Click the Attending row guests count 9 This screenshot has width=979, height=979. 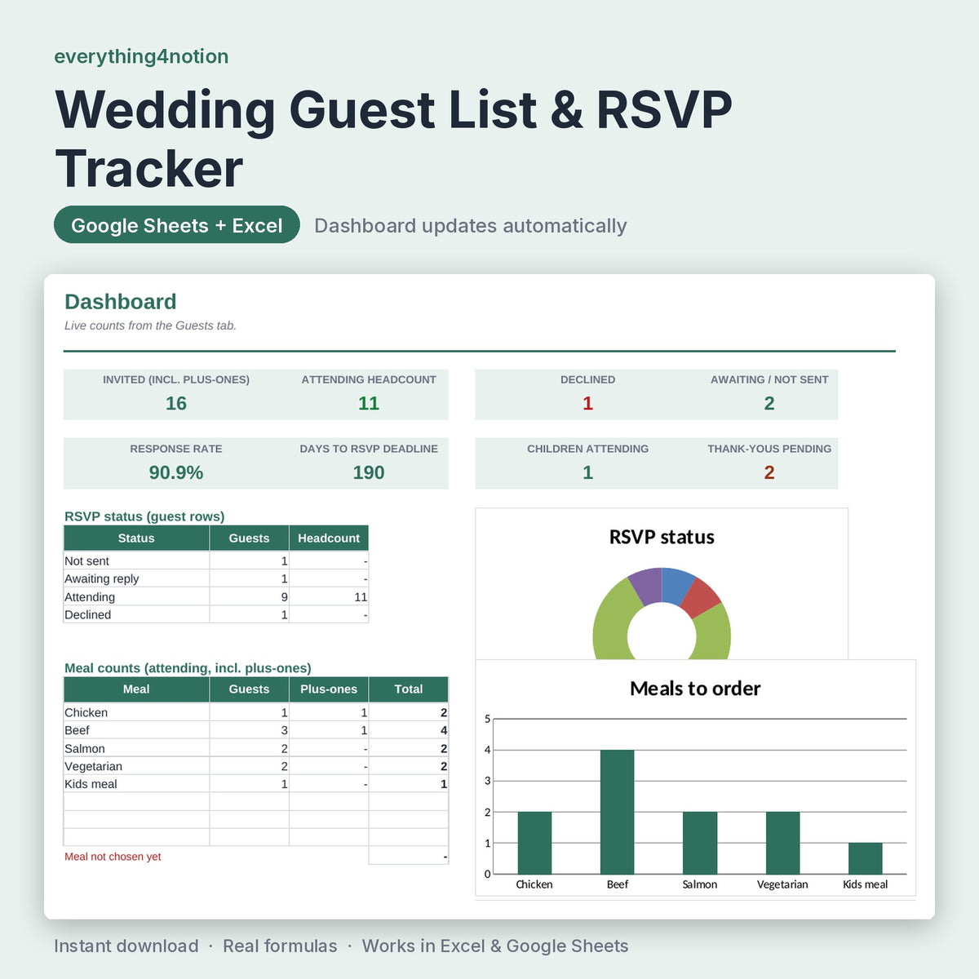tap(249, 597)
